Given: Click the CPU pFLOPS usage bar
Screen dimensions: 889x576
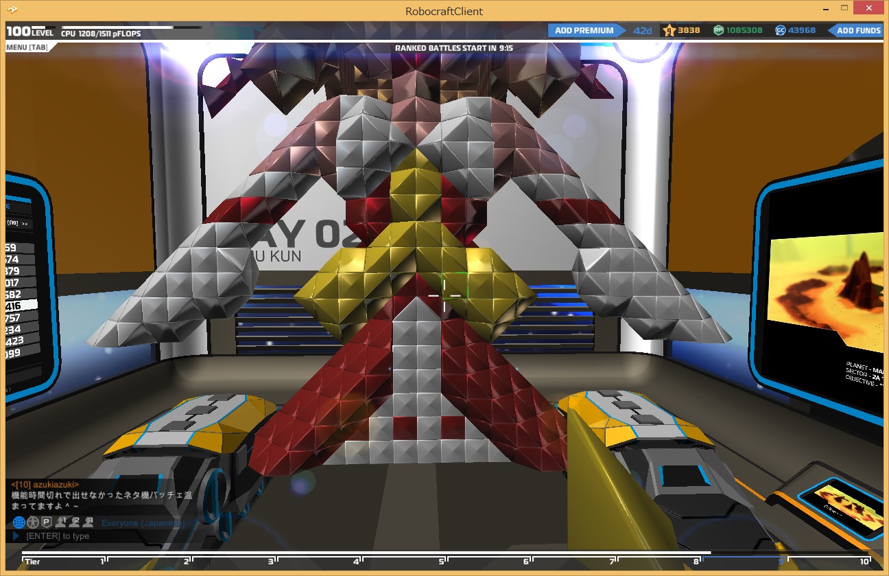Looking at the screenshot, I should [131, 28].
